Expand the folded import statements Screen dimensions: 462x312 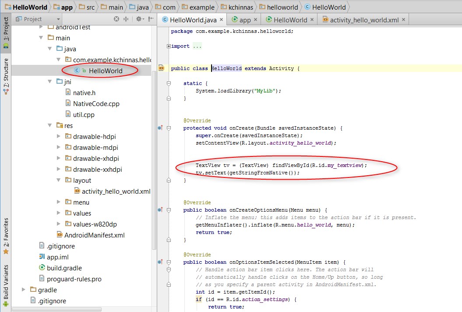[169, 46]
